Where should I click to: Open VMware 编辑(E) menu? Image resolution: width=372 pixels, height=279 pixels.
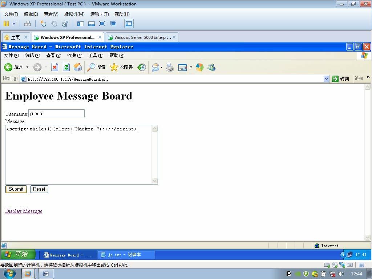31,14
